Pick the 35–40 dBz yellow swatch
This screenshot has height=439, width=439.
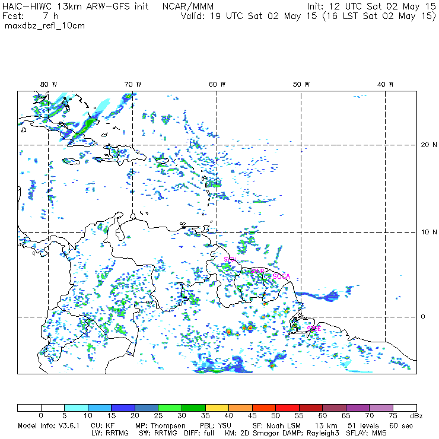click(x=217, y=408)
